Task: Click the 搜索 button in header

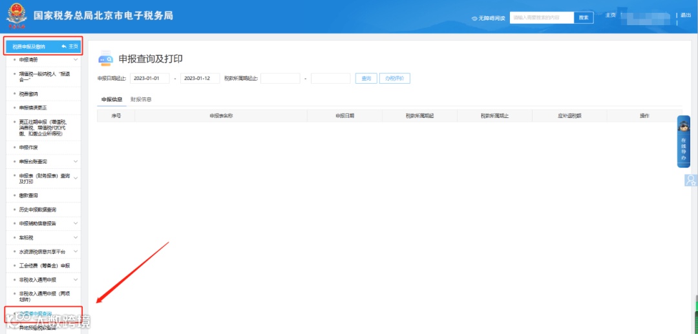Action: [x=584, y=18]
